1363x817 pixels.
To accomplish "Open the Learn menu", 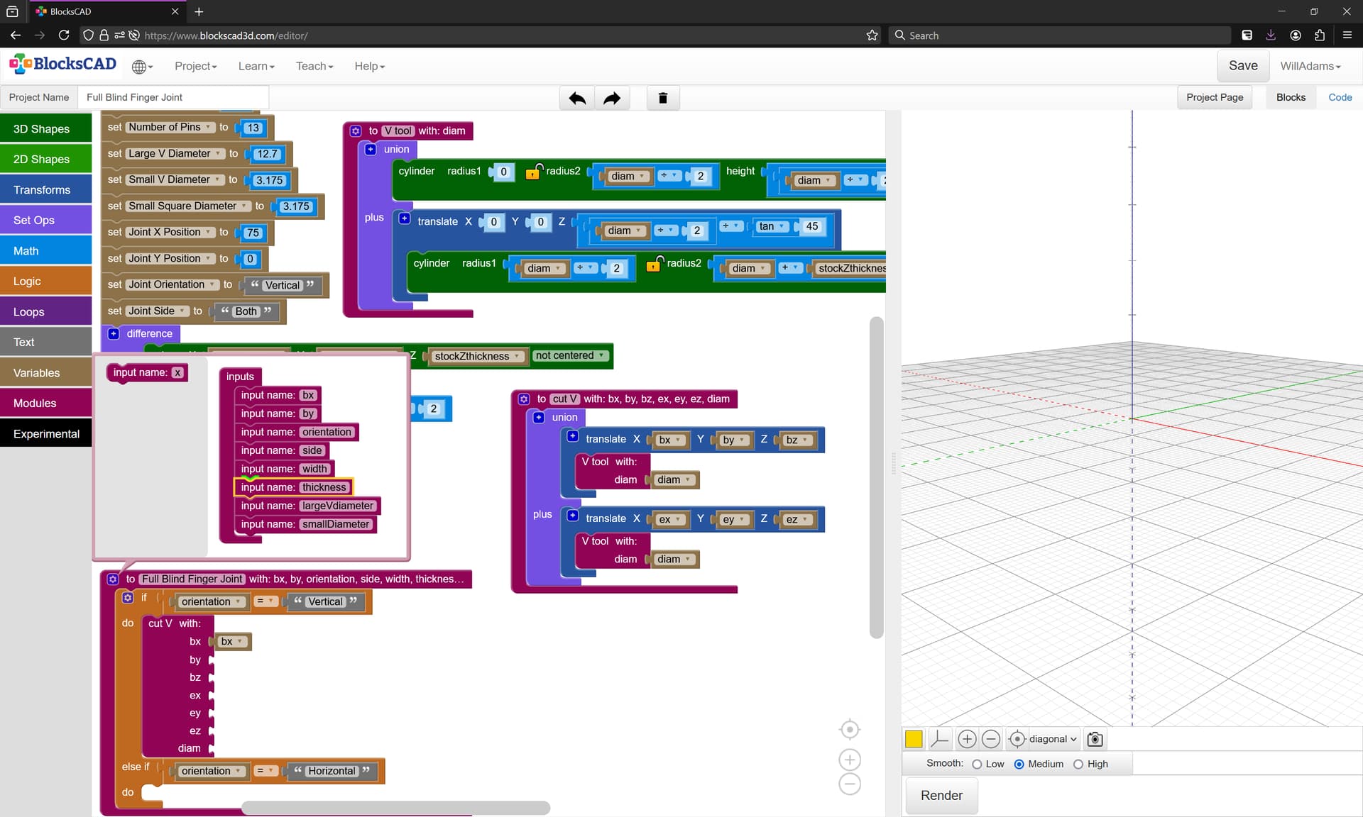I will point(256,66).
